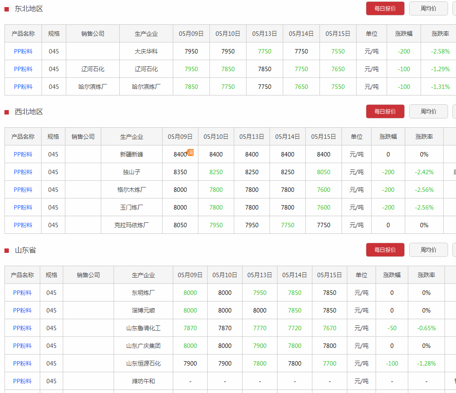The width and height of the screenshot is (456, 393).
Task: Open PP粉料 link in 大庆华科 row
Action: [23, 51]
